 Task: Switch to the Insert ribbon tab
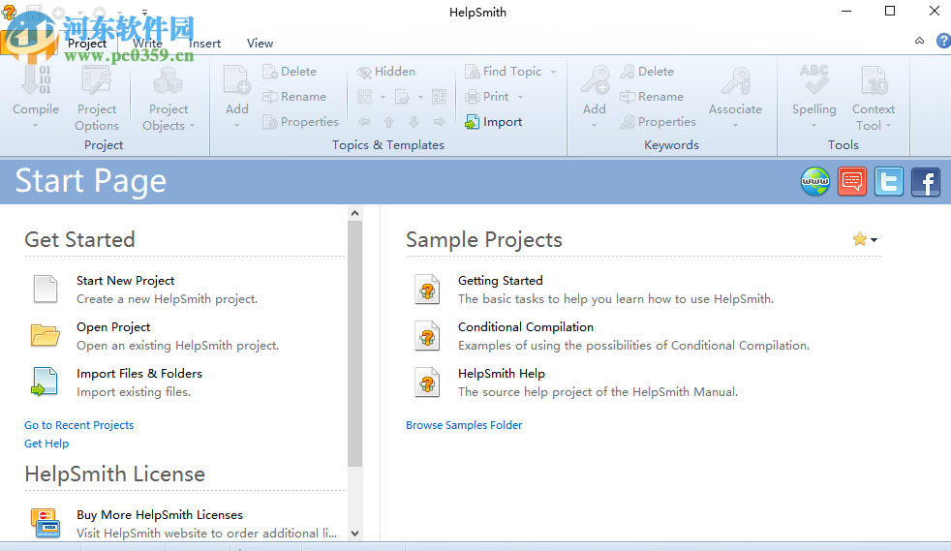pyautogui.click(x=204, y=43)
